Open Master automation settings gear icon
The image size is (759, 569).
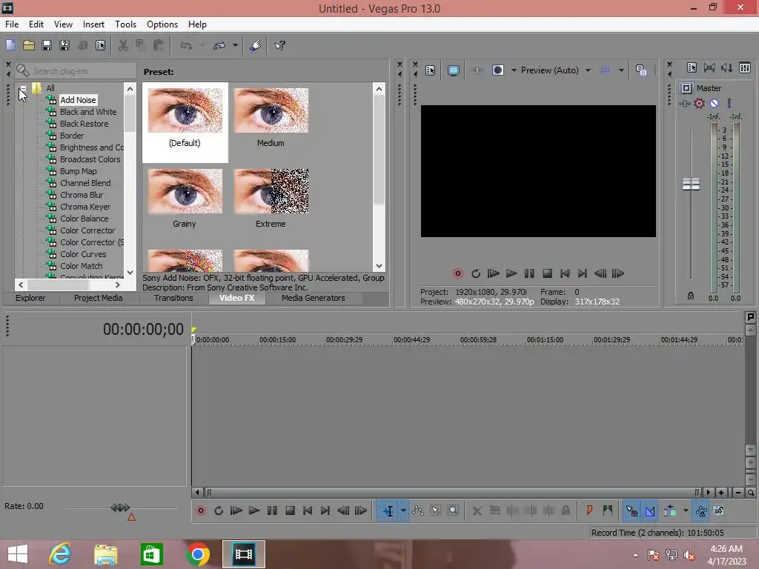point(700,103)
